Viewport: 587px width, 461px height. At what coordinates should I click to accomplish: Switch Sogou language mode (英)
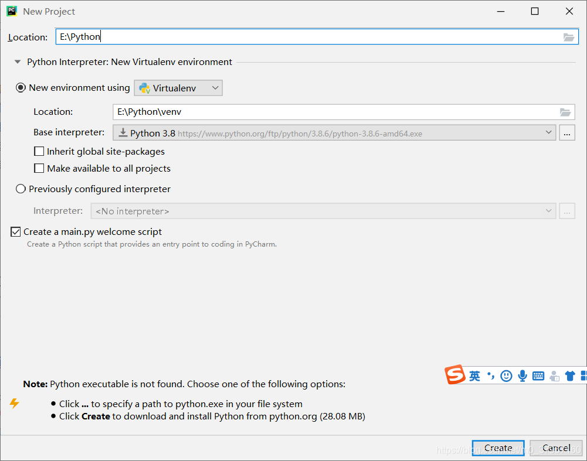(x=474, y=375)
